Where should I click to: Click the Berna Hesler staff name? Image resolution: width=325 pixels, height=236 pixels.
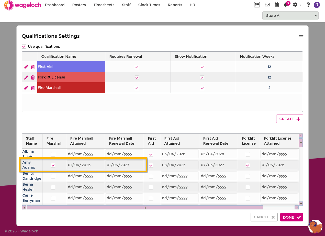tap(28, 187)
